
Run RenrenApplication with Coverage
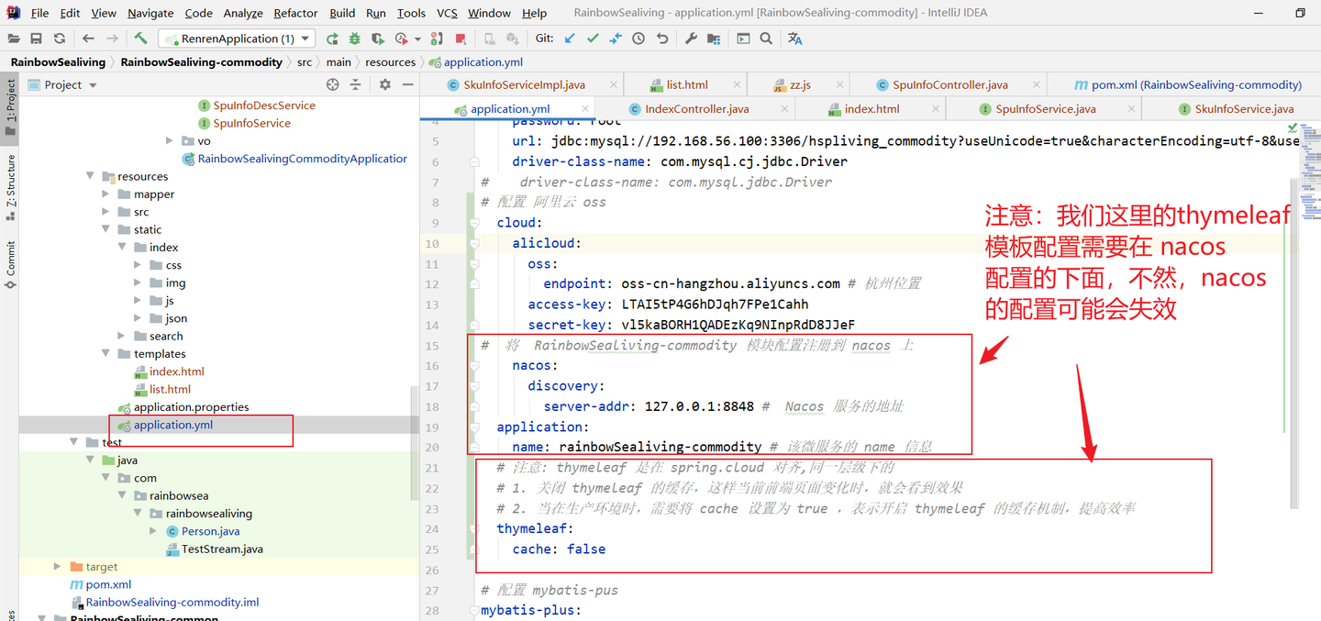tap(378, 38)
